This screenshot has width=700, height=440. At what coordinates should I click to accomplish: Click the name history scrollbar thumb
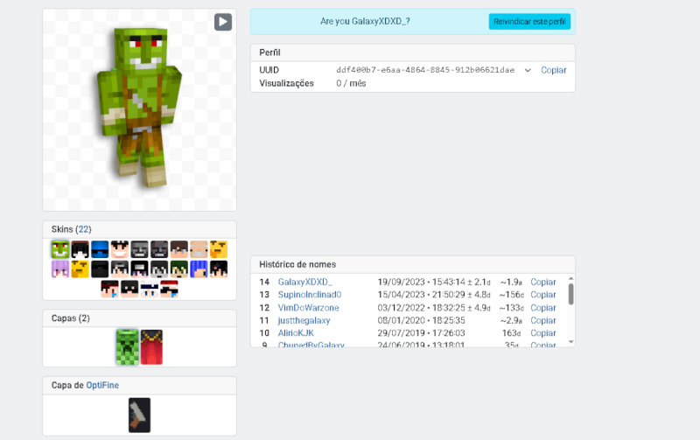click(570, 294)
